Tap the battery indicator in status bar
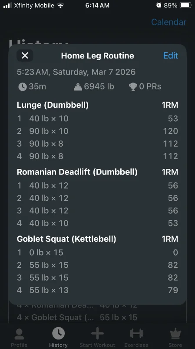 pyautogui.click(x=186, y=5)
